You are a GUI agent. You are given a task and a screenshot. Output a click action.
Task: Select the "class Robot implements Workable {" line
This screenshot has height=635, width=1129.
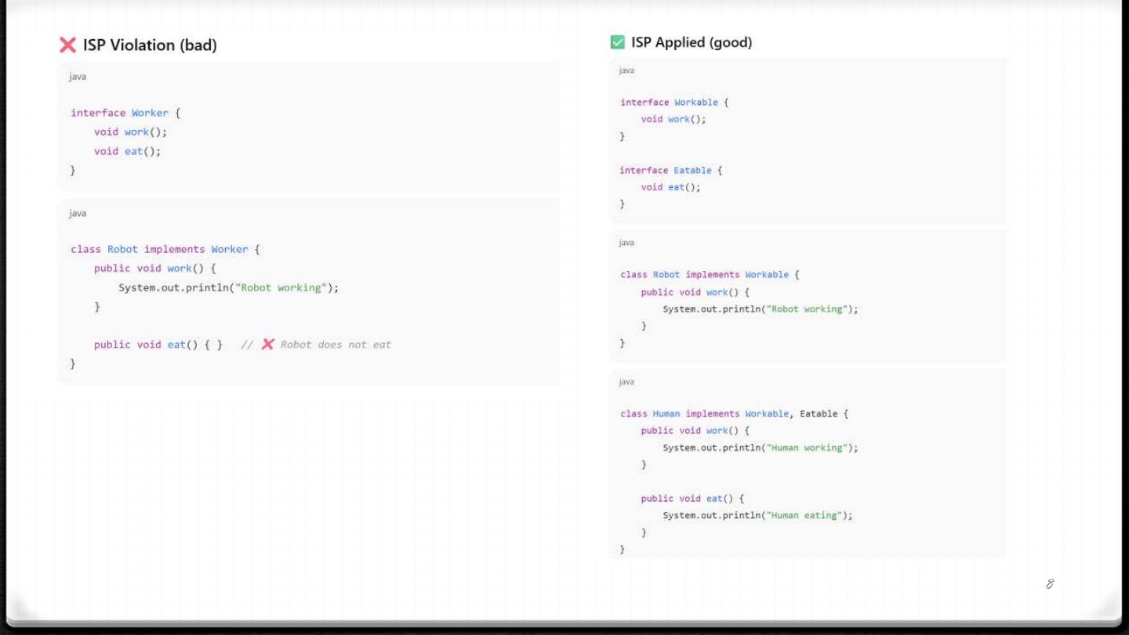point(710,275)
